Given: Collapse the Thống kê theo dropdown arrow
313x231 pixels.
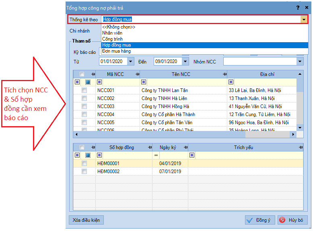Looking at the screenshot, I should point(304,19).
